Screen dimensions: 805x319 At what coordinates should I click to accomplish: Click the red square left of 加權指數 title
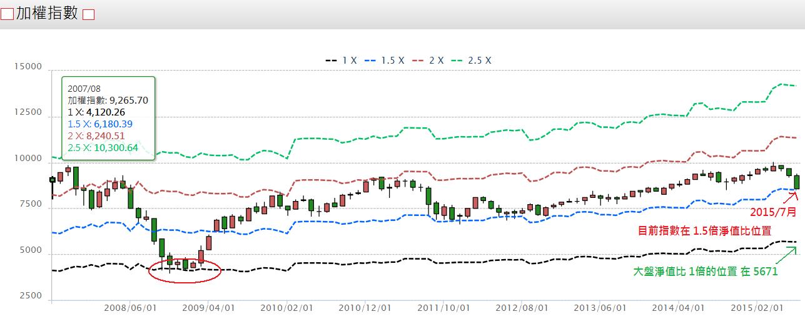pos(8,15)
